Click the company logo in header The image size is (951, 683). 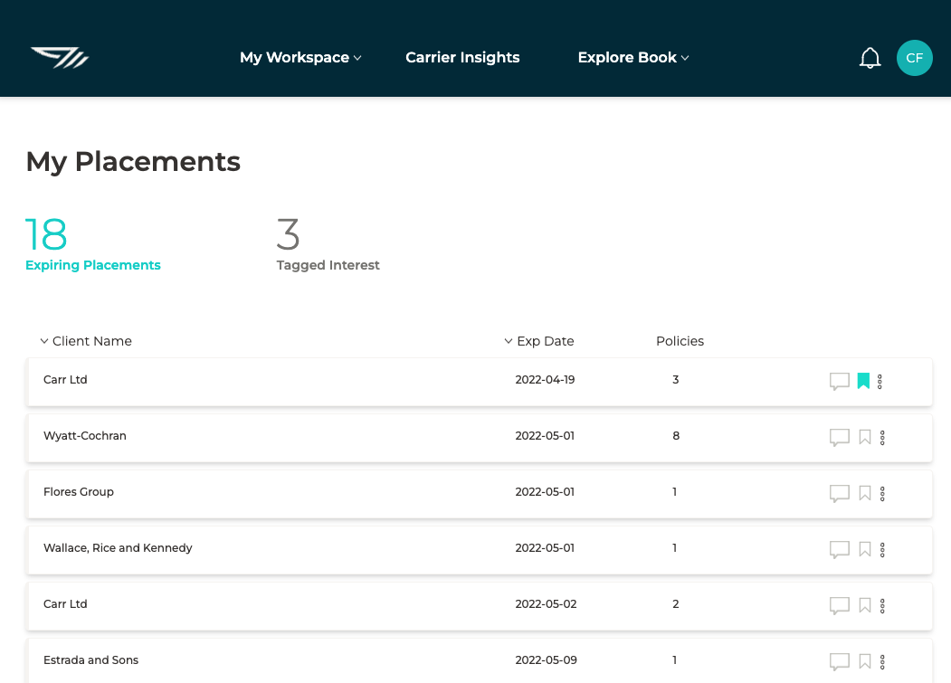60,58
